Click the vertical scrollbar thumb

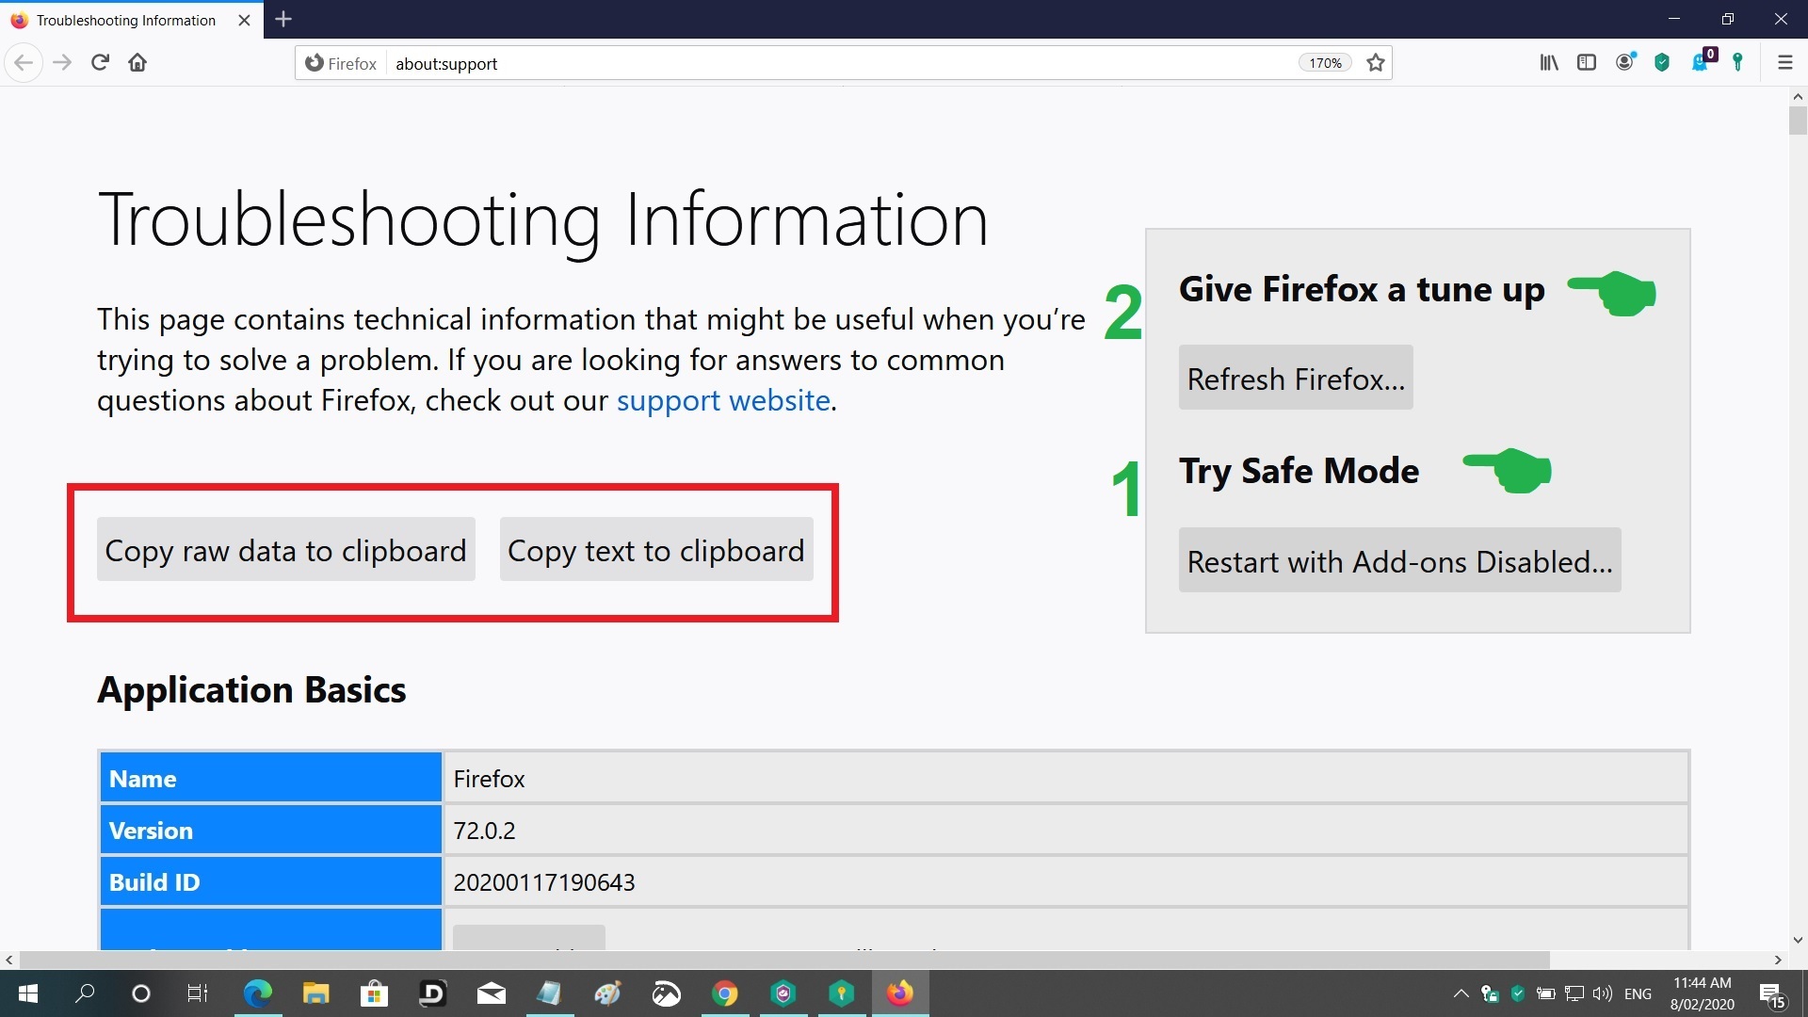[1798, 121]
